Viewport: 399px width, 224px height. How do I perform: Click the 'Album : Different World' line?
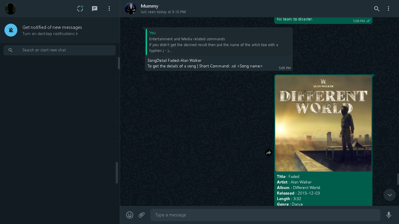pos(299,188)
